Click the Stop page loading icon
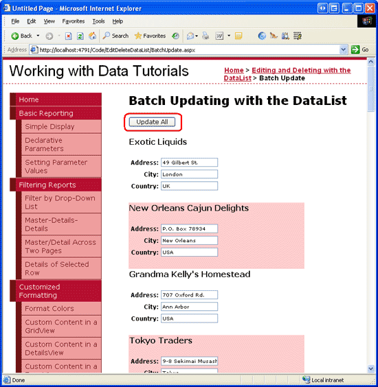Image resolution: width=378 pixels, height=387 pixels. click(x=69, y=36)
